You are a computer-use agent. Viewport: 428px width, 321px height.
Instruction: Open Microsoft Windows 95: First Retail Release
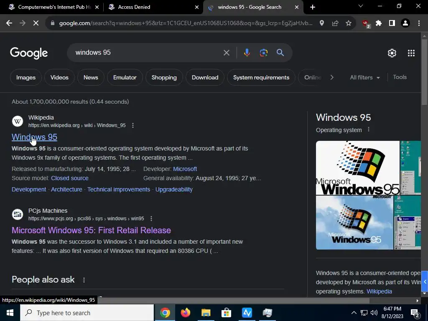tap(91, 230)
